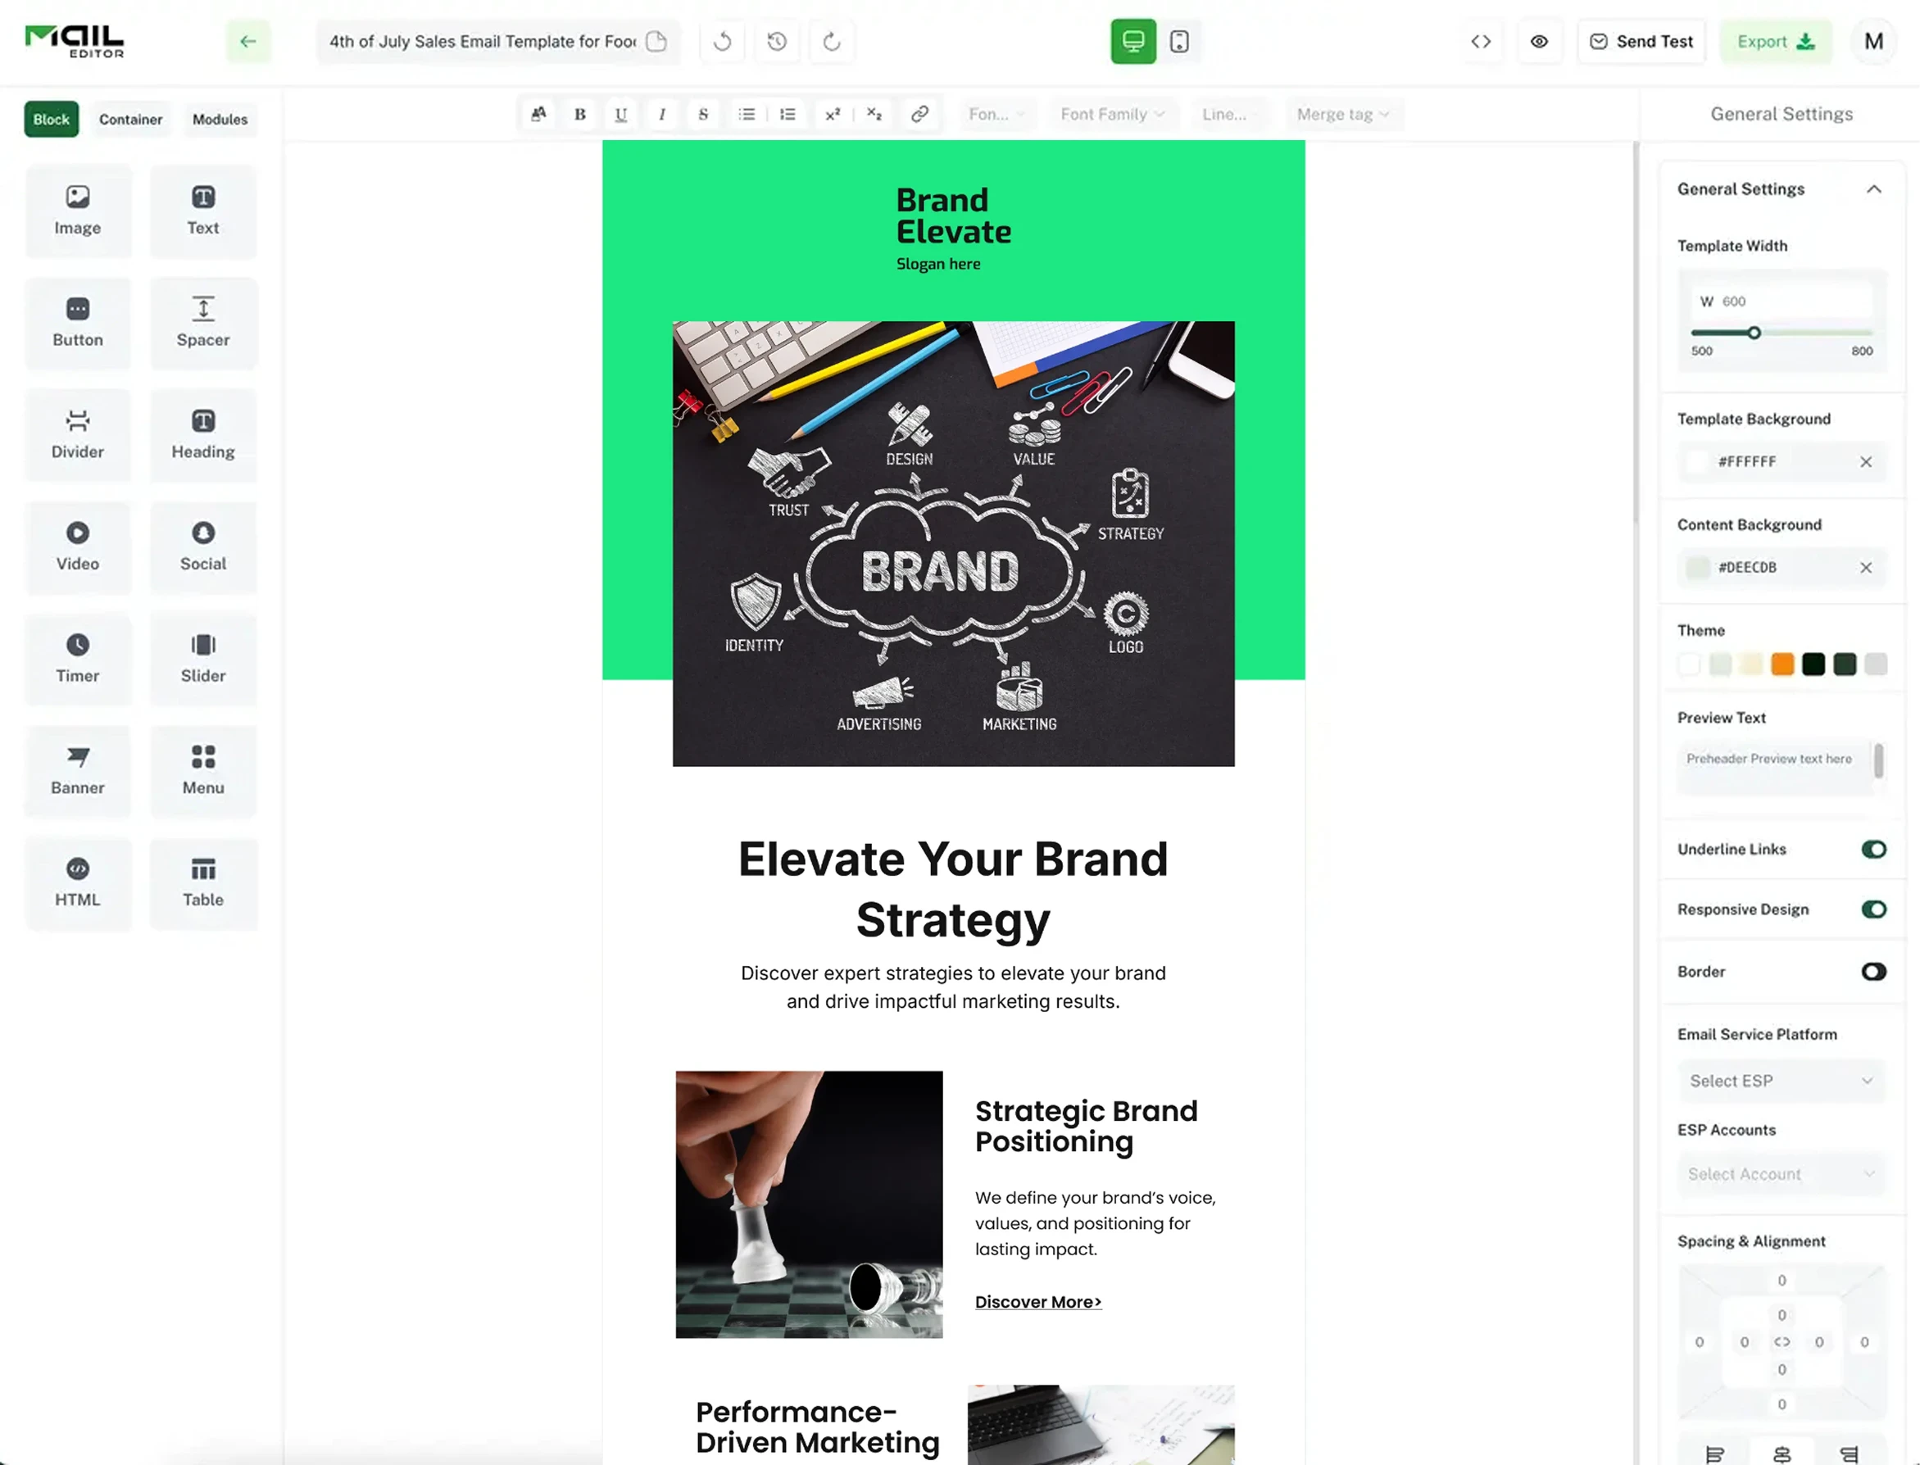Open the Select ESP dropdown
Screen dimensions: 1920x1465
[1782, 1081]
